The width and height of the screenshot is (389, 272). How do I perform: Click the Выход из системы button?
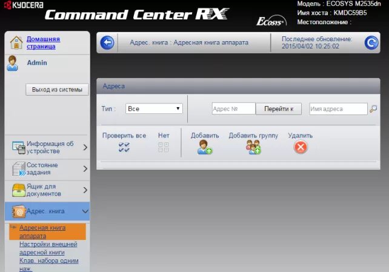[x=57, y=90]
